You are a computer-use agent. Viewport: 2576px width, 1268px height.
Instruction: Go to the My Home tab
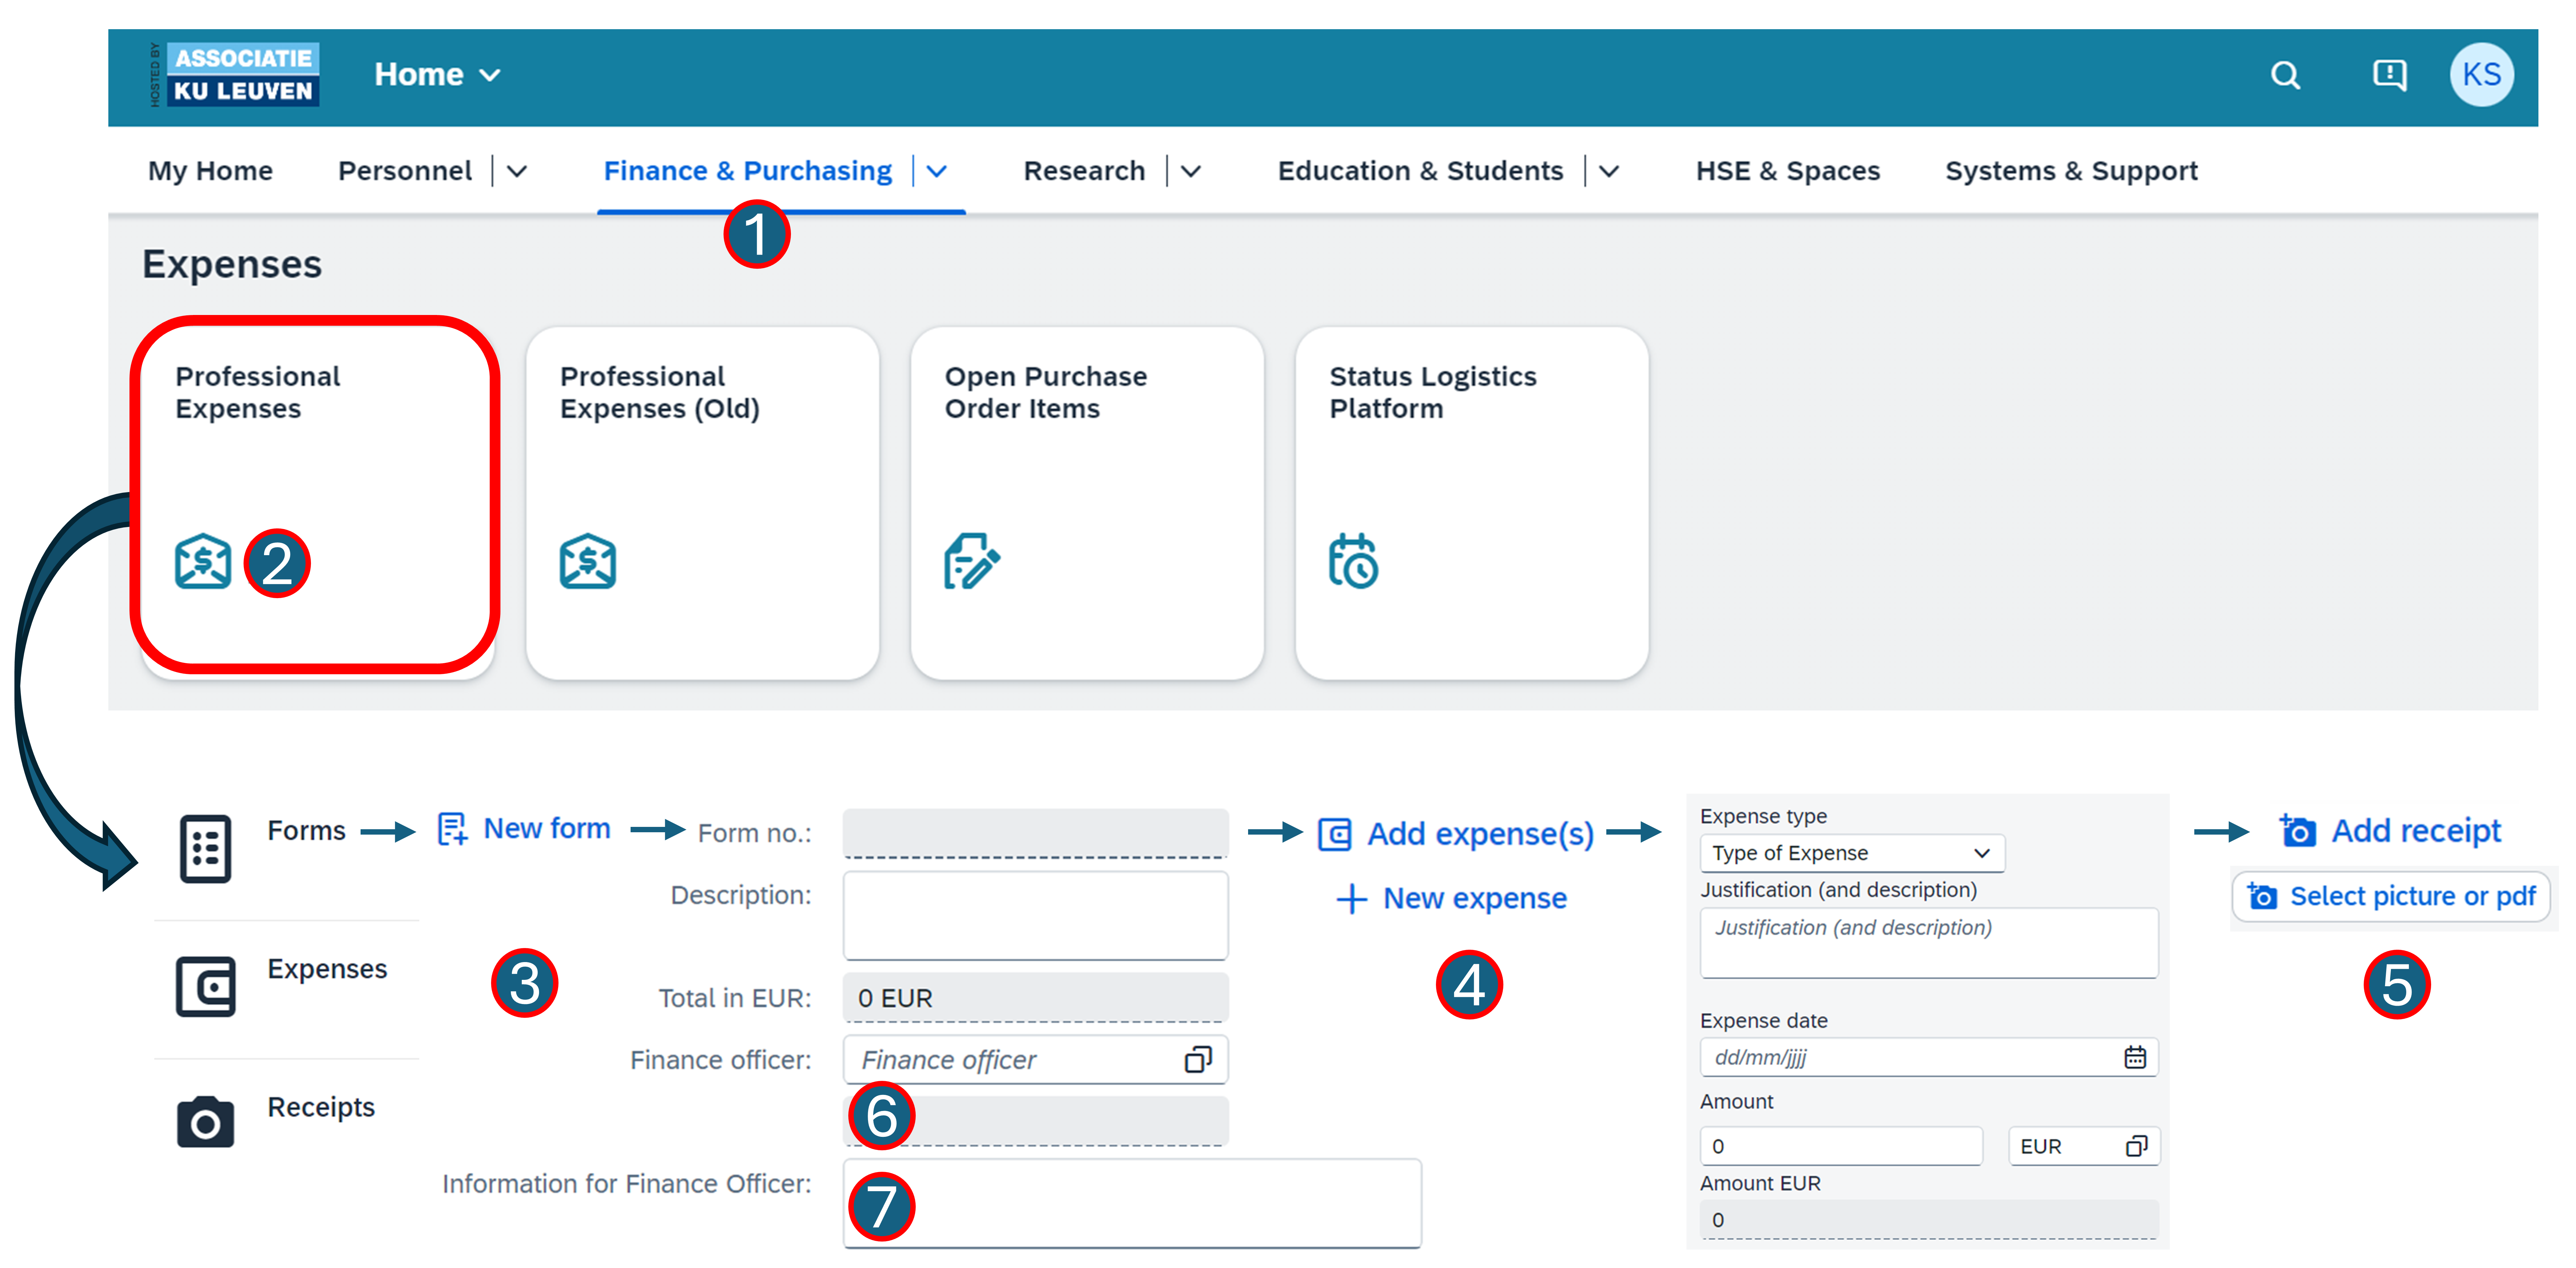pyautogui.click(x=210, y=171)
